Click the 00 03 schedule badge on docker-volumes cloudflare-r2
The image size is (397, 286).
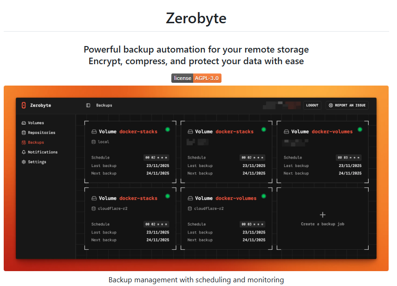(253, 224)
